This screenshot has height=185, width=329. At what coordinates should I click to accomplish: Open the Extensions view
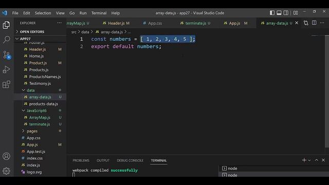click(6, 84)
